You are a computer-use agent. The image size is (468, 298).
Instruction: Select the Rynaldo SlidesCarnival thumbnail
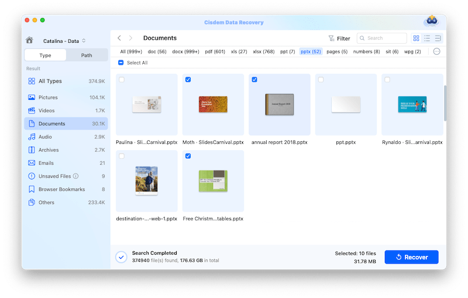(412, 105)
